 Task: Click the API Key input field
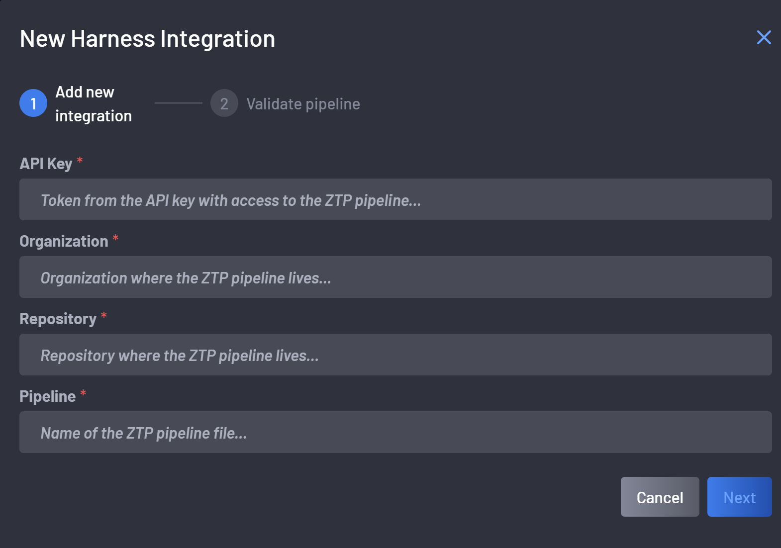click(x=395, y=199)
